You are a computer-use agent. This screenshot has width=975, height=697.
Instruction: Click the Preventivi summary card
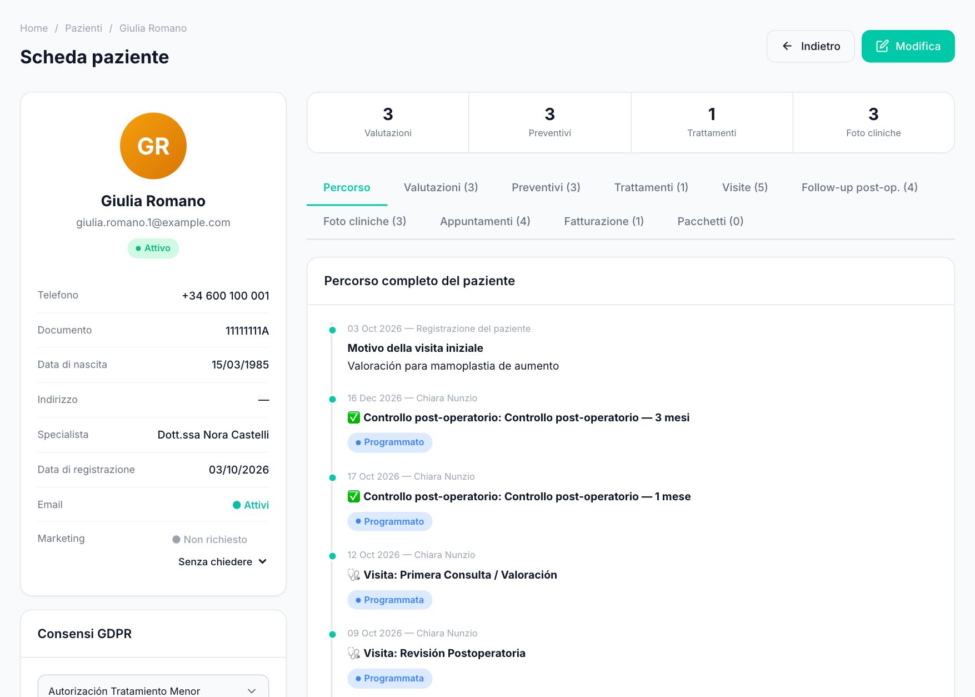pyautogui.click(x=550, y=123)
